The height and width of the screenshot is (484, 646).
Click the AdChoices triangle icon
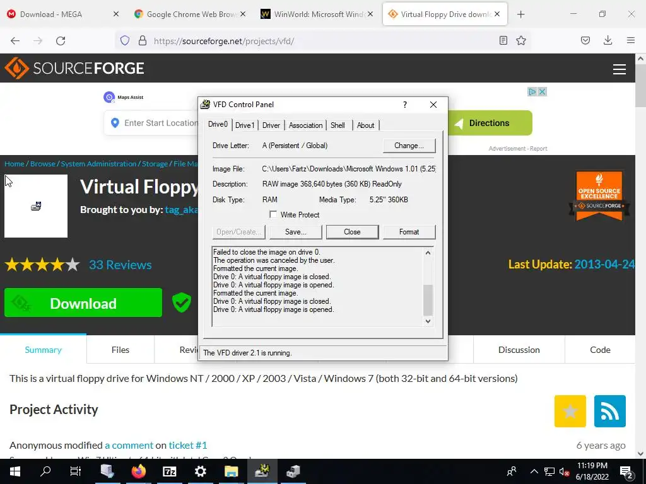[532, 92]
